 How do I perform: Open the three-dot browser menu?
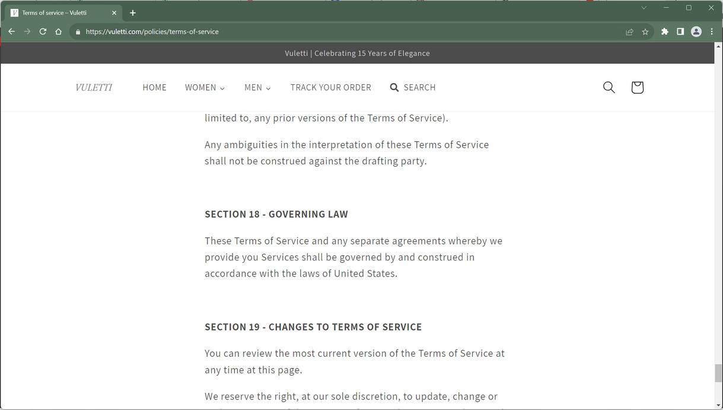[x=712, y=31]
